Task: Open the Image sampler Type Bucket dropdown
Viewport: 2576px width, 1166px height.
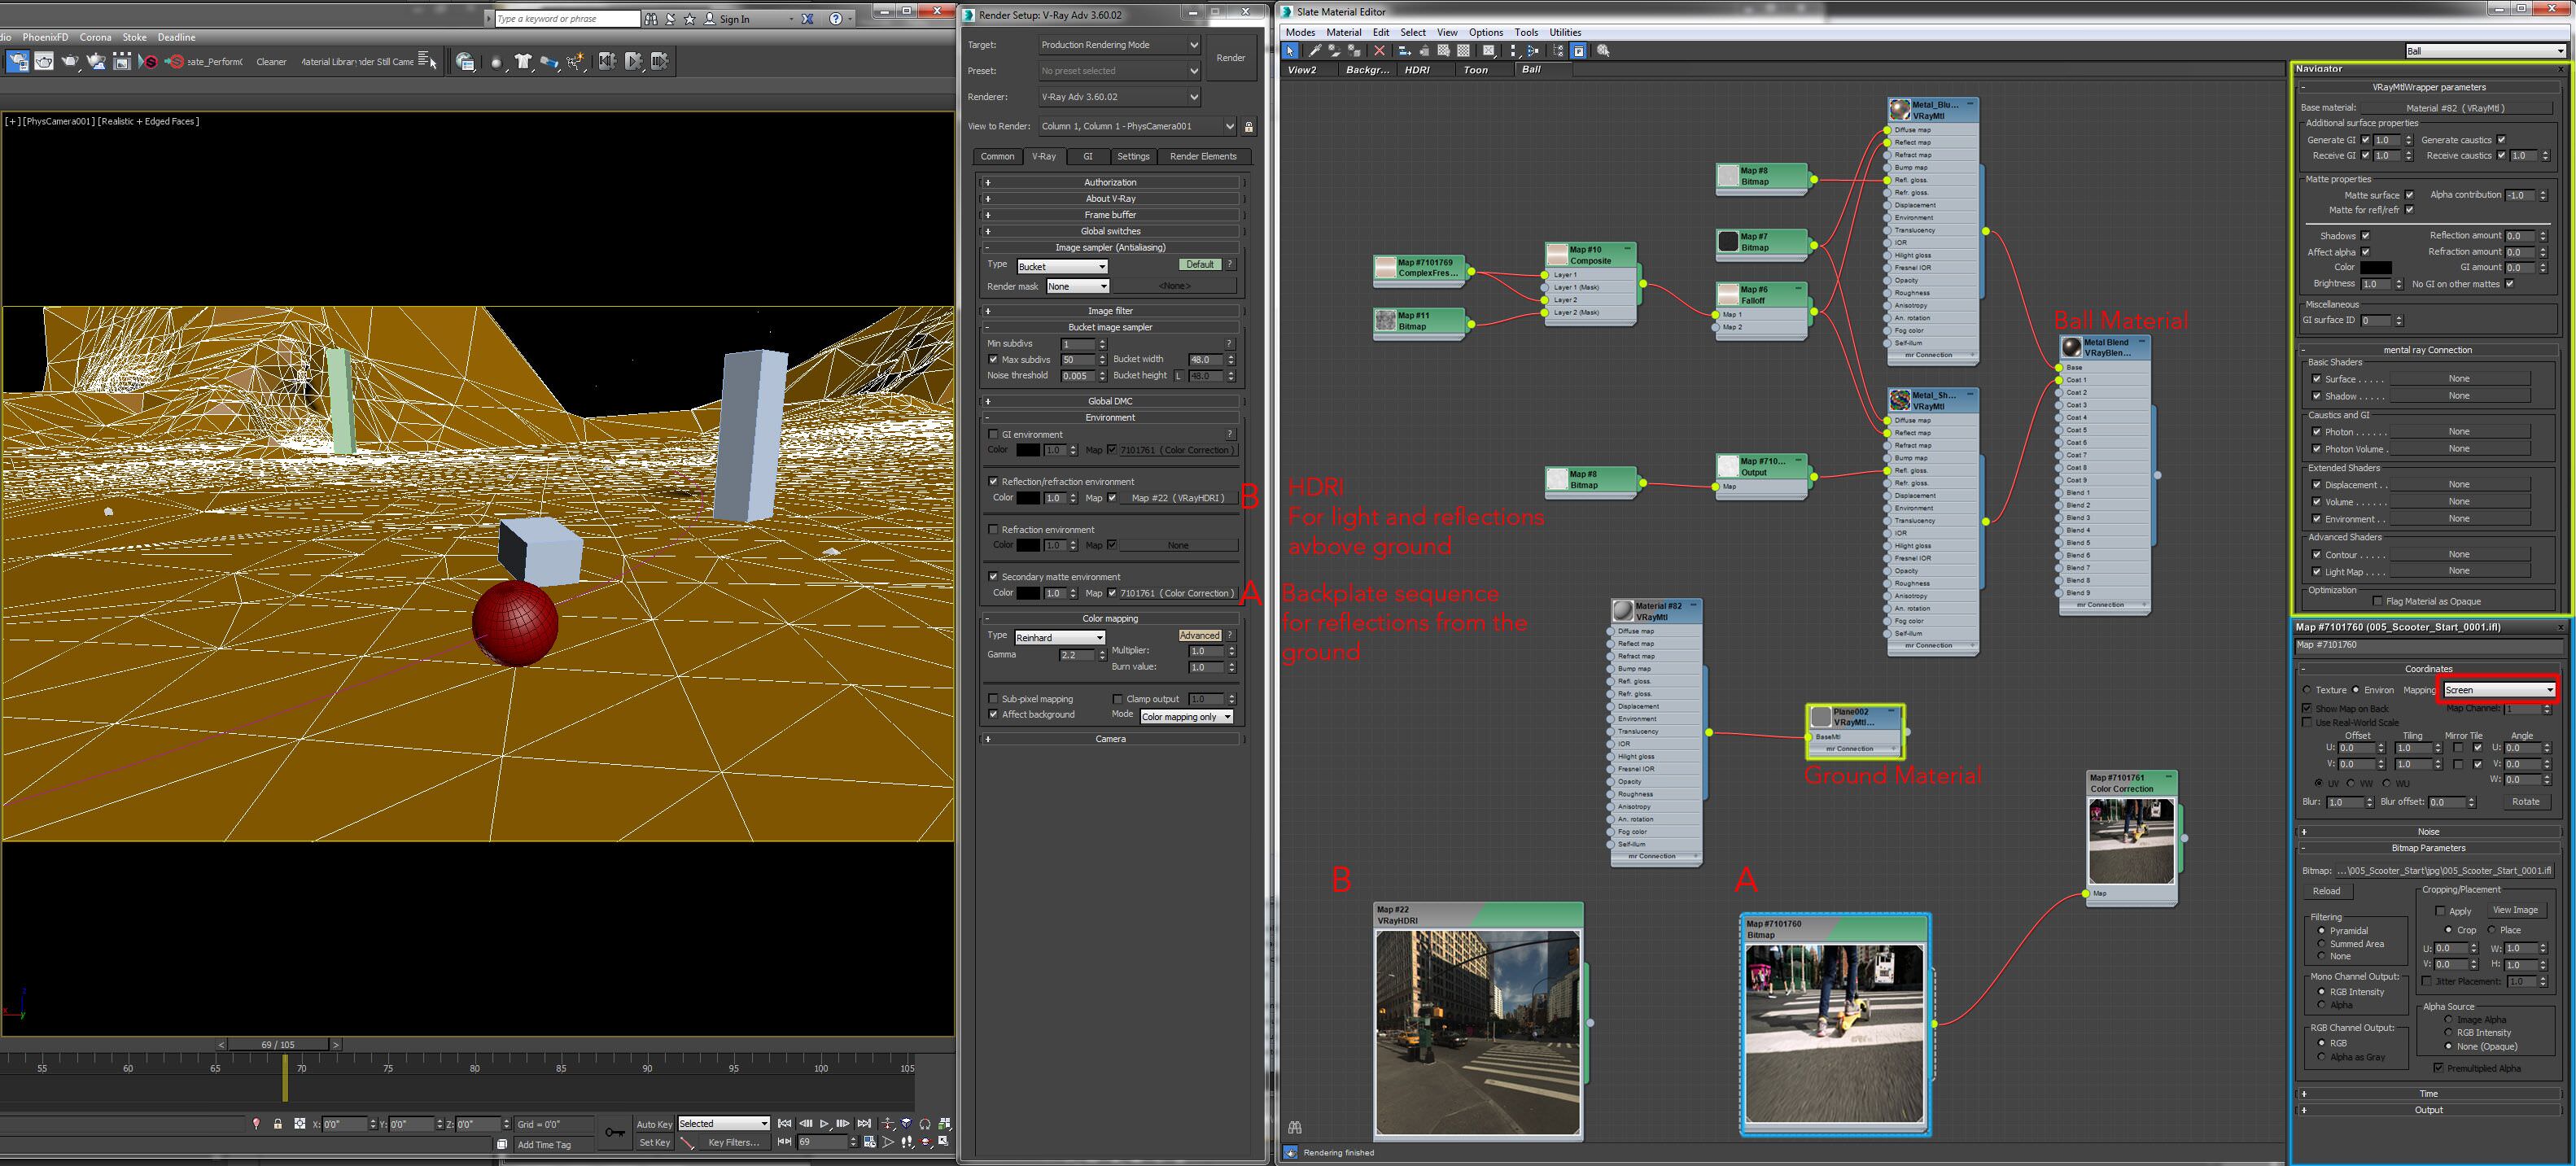Action: [x=1062, y=266]
